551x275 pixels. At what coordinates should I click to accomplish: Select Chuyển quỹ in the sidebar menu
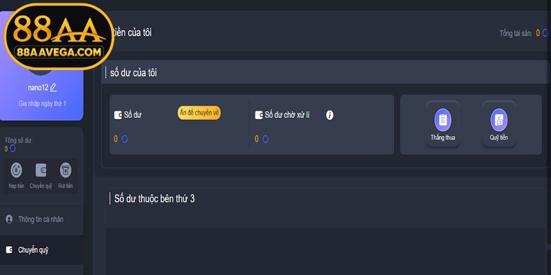click(33, 250)
